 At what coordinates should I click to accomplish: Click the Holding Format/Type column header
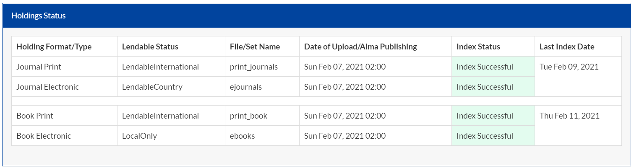(x=54, y=47)
